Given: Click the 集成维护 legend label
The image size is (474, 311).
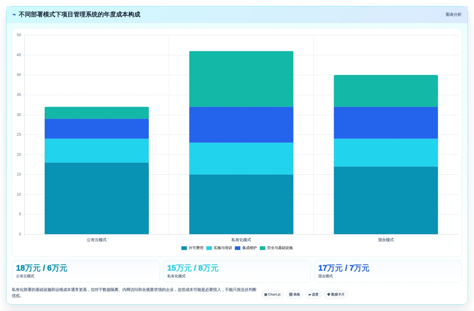Looking at the screenshot, I should pyautogui.click(x=249, y=248).
